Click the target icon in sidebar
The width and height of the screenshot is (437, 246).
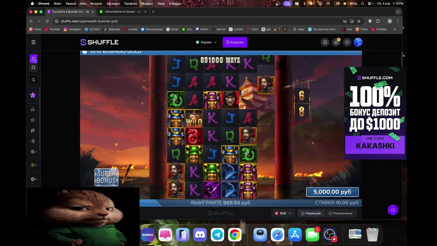(x=33, y=152)
